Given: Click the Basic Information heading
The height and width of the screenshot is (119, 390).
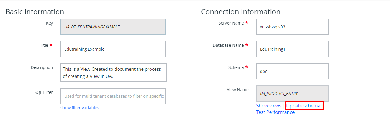Looking at the screenshot, I should pyautogui.click(x=35, y=12).
